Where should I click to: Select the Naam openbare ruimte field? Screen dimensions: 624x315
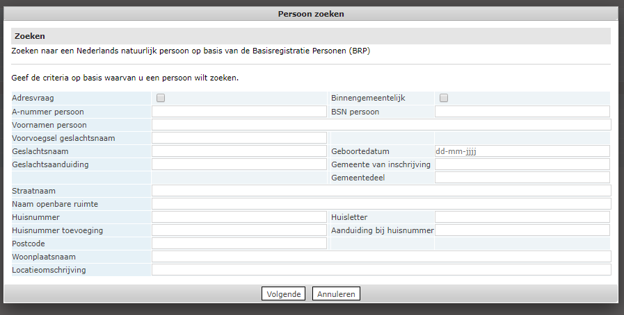click(381, 204)
